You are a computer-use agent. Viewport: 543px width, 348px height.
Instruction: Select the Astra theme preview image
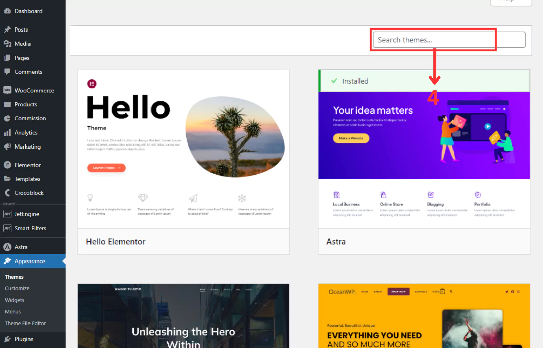click(424, 160)
